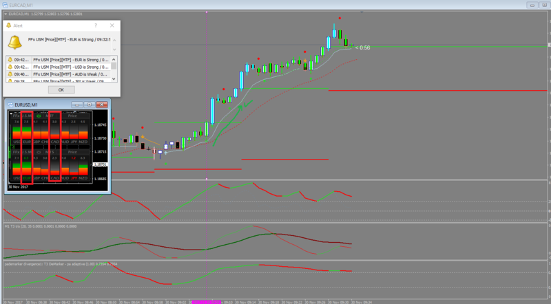The width and height of the screenshot is (551, 304).
Task: Click the alert list scrollbar down arrow
Action: [114, 79]
